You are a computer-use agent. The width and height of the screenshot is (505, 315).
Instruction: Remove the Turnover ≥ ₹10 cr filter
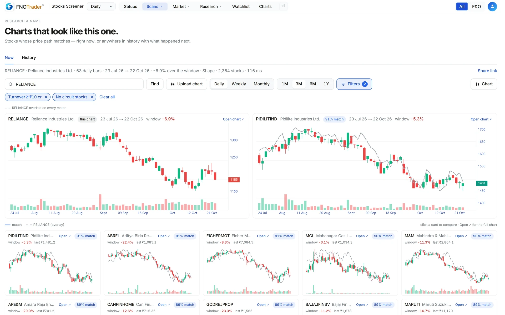pyautogui.click(x=46, y=97)
